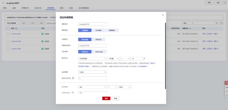Open the as-policy-a6ad policy link
This screenshot has height=110, width=228.
click(16, 41)
